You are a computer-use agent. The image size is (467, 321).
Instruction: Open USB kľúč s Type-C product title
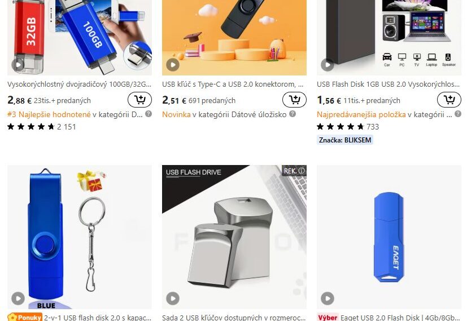[x=233, y=84]
